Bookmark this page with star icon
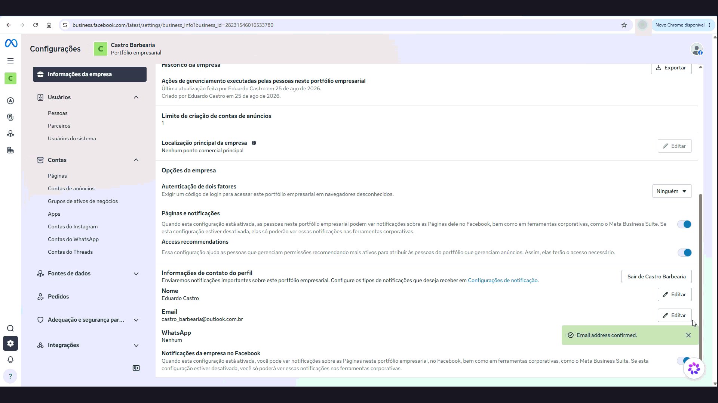 [x=624, y=25]
